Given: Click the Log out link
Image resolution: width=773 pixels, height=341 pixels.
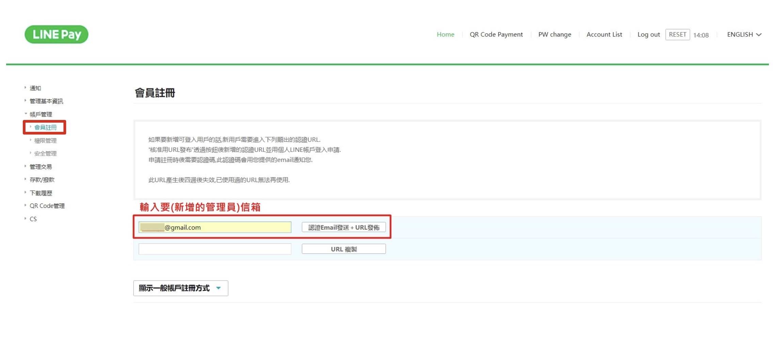Looking at the screenshot, I should tap(648, 35).
